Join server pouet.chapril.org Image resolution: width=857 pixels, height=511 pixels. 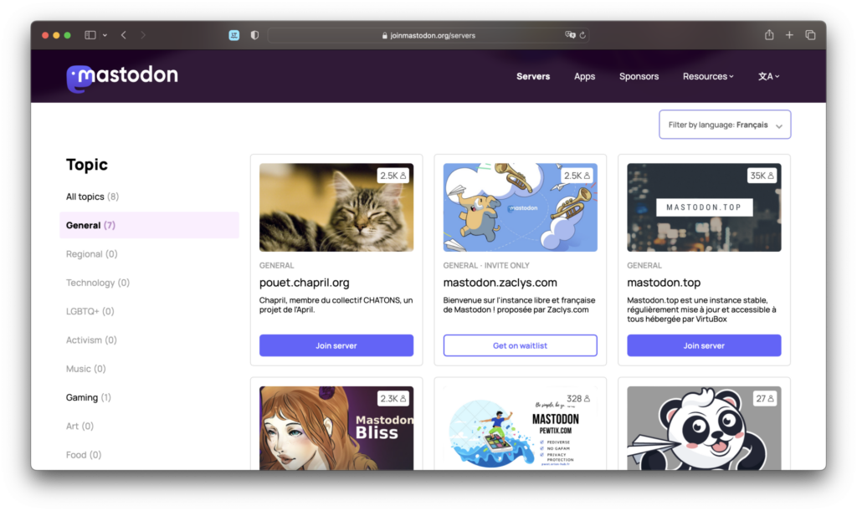[x=336, y=345]
